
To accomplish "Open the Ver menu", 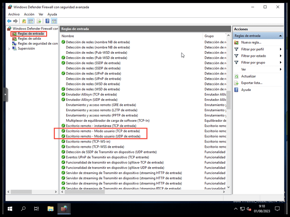I will (41, 14).
